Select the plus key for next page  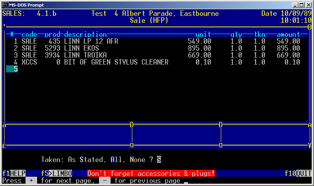pos(31,181)
